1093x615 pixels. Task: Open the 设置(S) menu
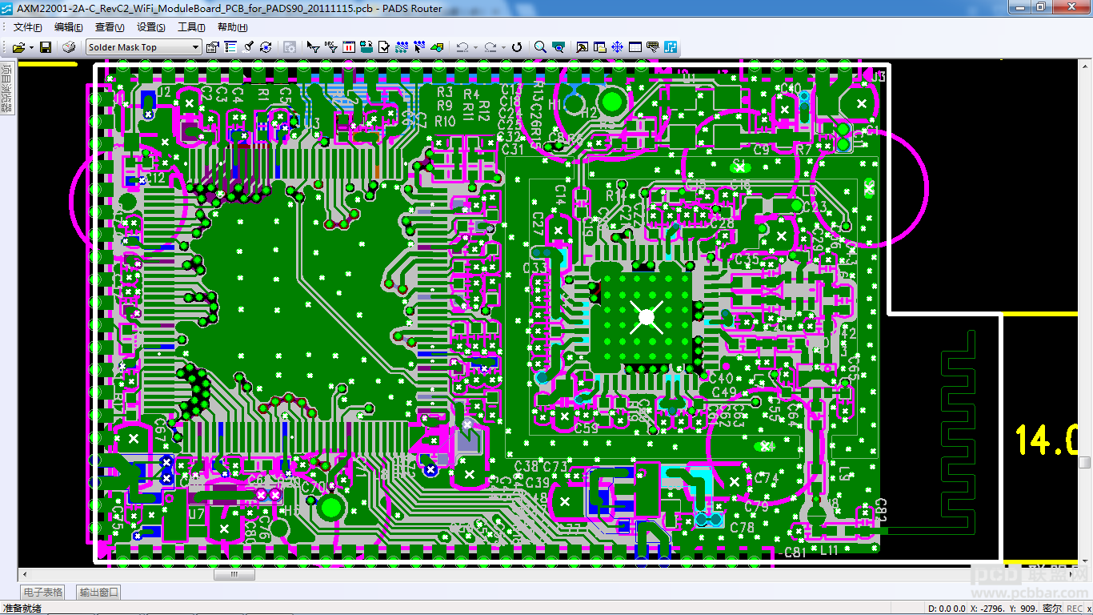tap(150, 27)
